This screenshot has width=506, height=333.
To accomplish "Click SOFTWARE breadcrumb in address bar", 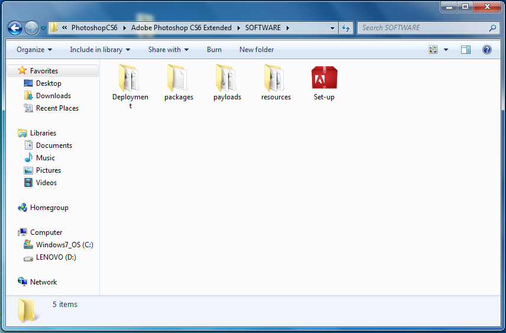I will click(x=263, y=28).
